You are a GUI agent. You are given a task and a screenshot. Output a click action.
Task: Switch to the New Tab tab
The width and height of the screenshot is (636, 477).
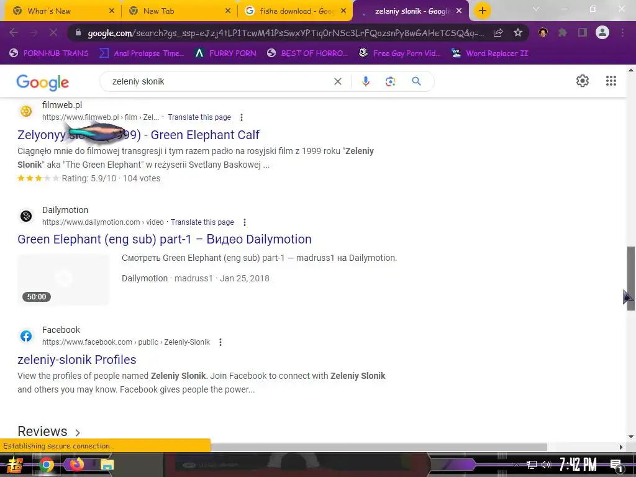click(x=178, y=11)
